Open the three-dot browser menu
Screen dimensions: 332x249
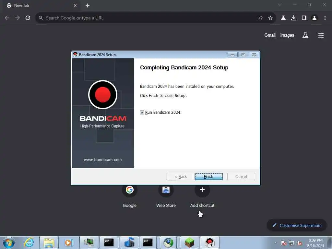(x=325, y=18)
